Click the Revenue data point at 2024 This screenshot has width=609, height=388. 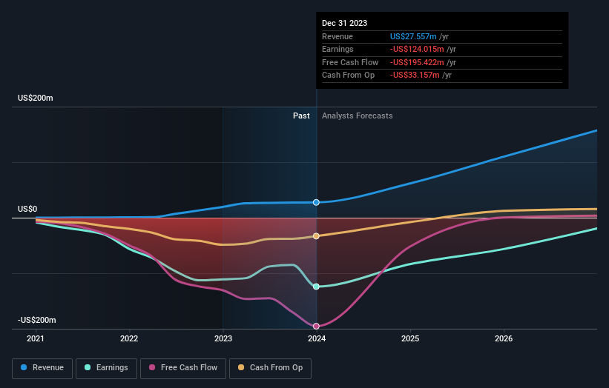316,202
